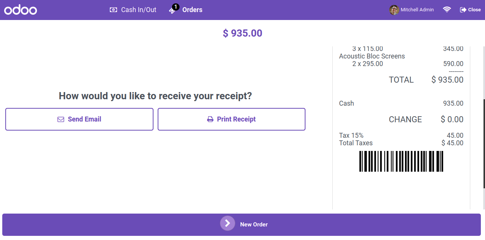
Task: Click the receipt preview scrollbar
Action: point(484,143)
